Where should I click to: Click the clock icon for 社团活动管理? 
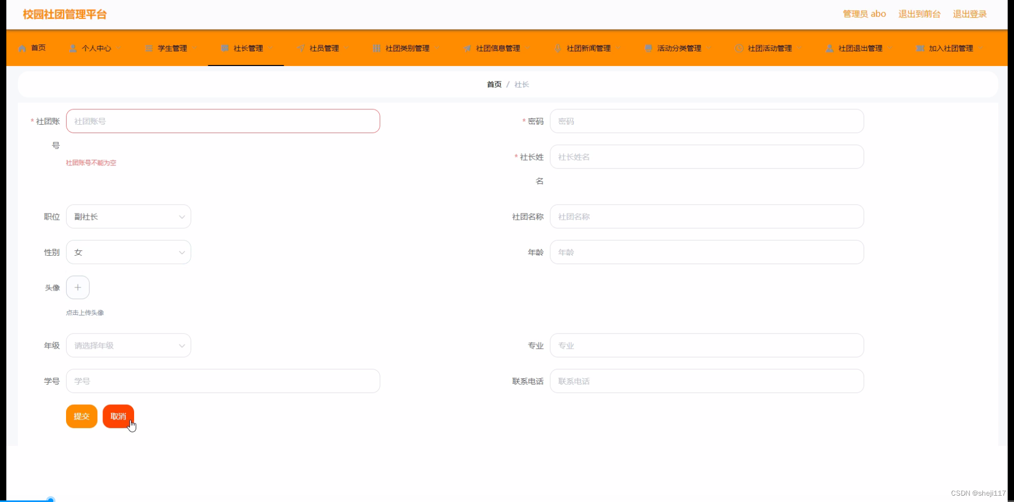[x=738, y=48]
